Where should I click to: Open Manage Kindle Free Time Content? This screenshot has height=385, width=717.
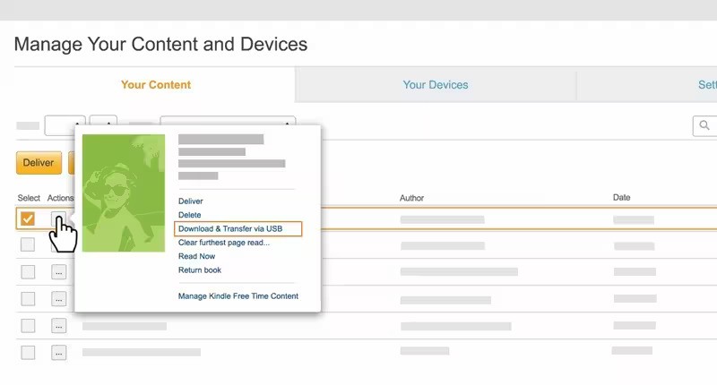238,296
